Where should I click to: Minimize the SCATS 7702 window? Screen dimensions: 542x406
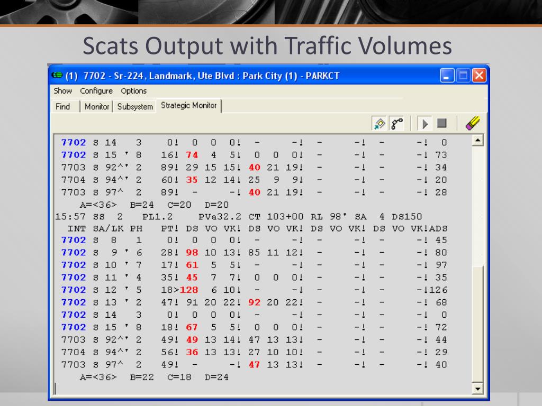point(447,75)
